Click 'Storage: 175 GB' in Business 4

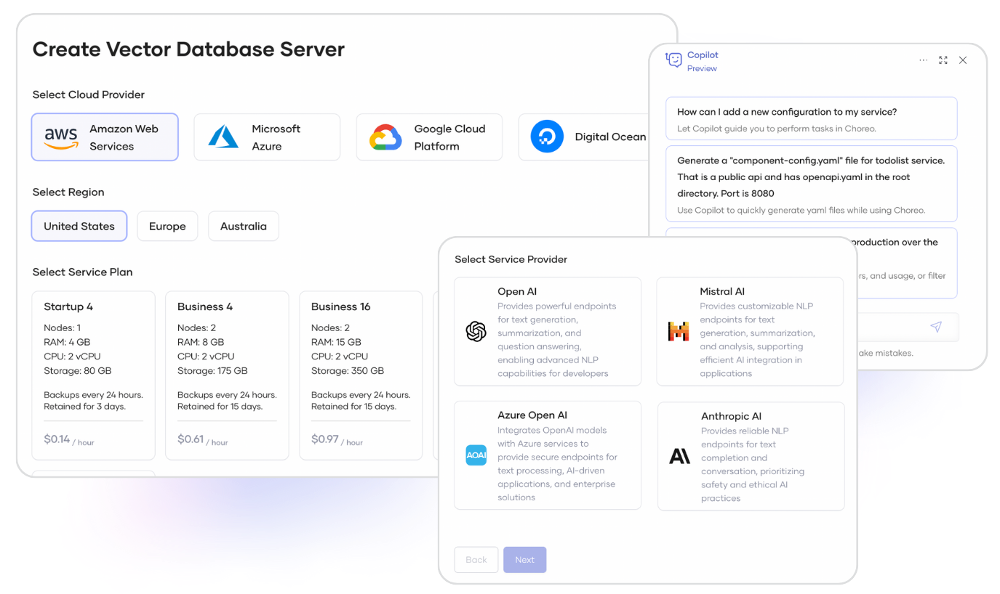click(212, 370)
